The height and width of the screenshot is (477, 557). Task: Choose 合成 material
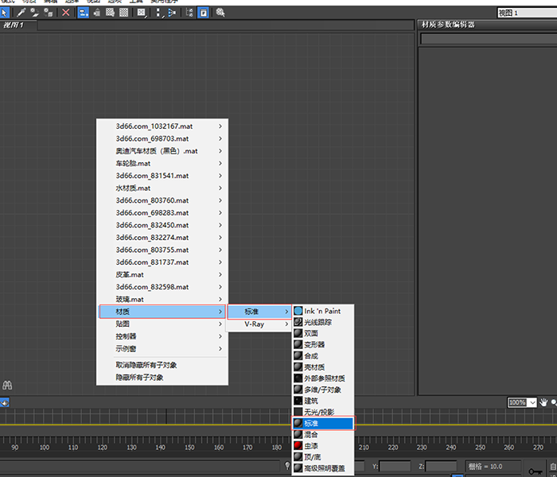point(323,356)
